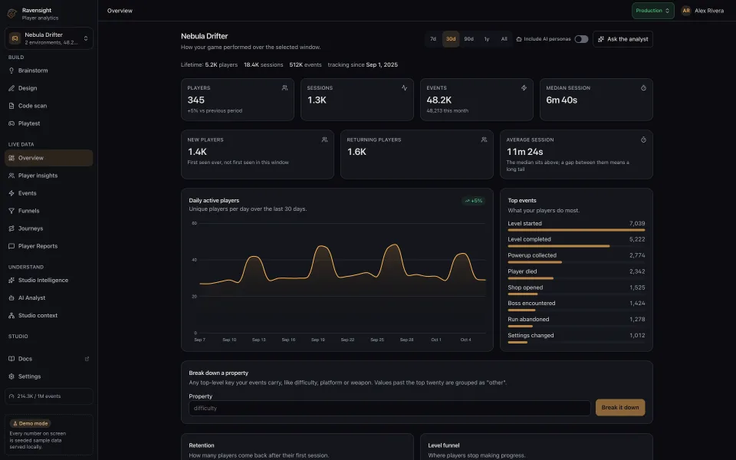Click the Demo mode badge
This screenshot has width=736, height=460.
tap(30, 423)
